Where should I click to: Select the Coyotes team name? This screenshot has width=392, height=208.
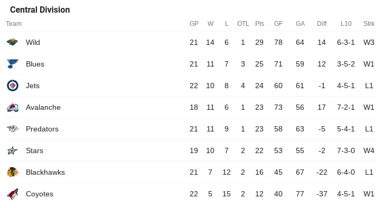click(x=40, y=194)
